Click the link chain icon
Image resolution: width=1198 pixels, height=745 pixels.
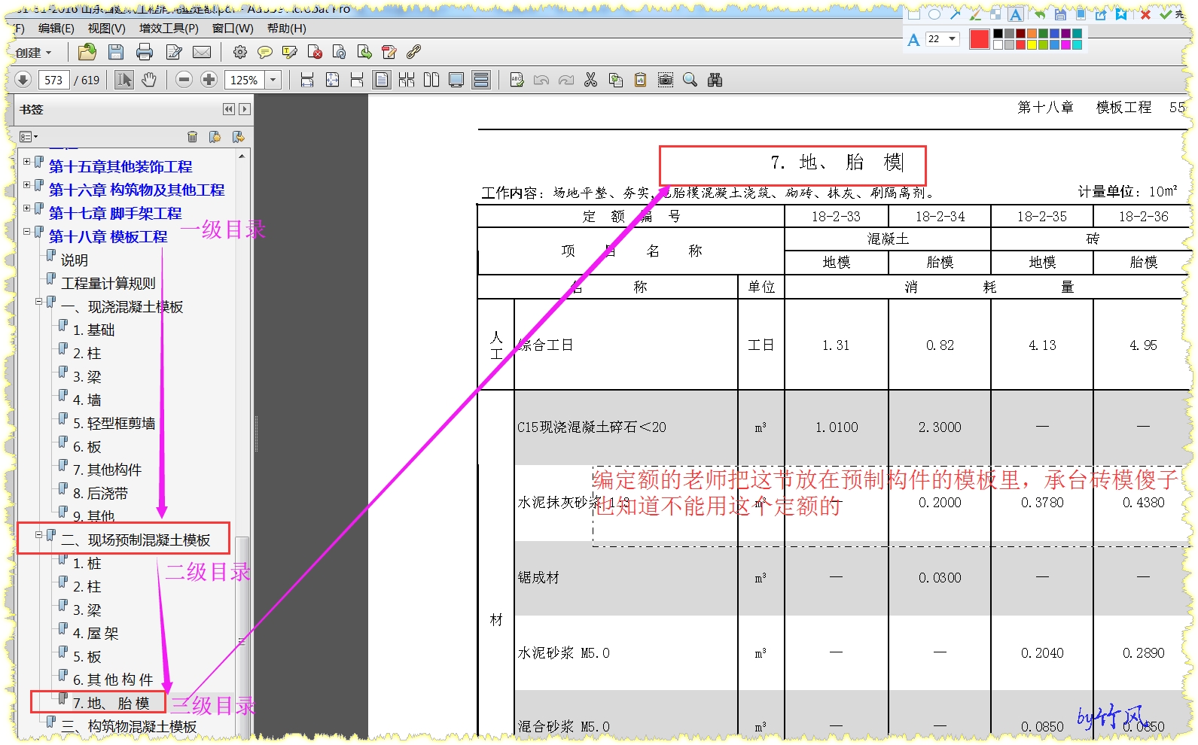pyautogui.click(x=413, y=52)
